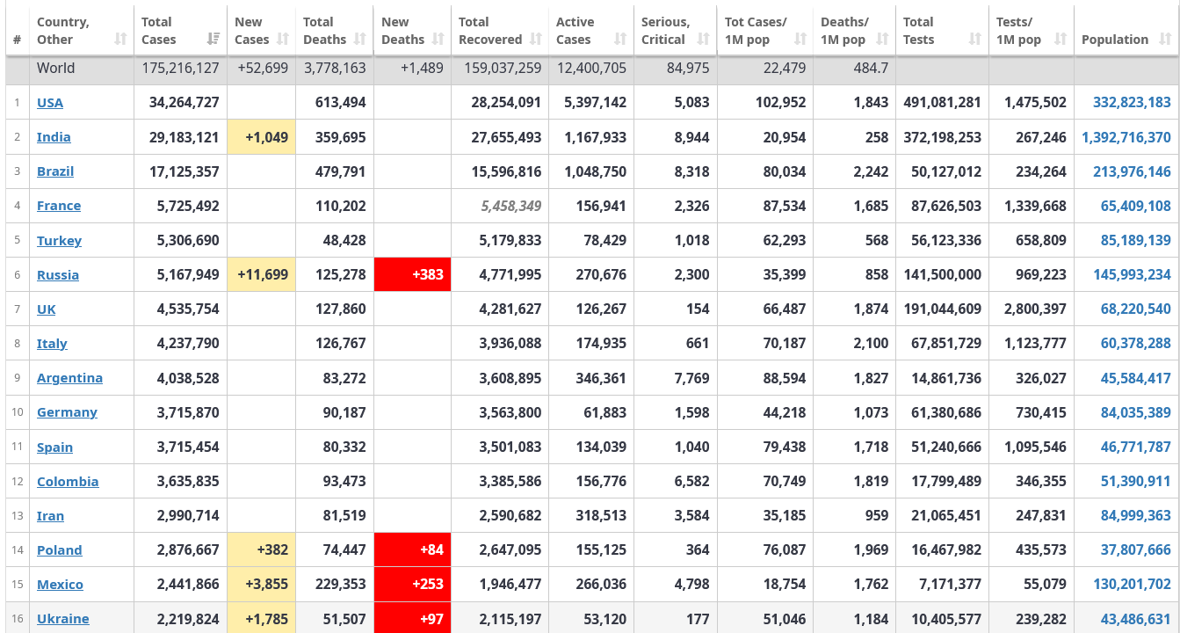
Task: Select Poland's +84 new deaths cell
Action: tap(412, 550)
